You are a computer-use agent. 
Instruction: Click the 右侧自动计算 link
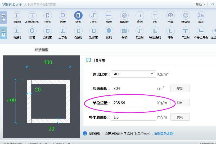(x=163, y=133)
